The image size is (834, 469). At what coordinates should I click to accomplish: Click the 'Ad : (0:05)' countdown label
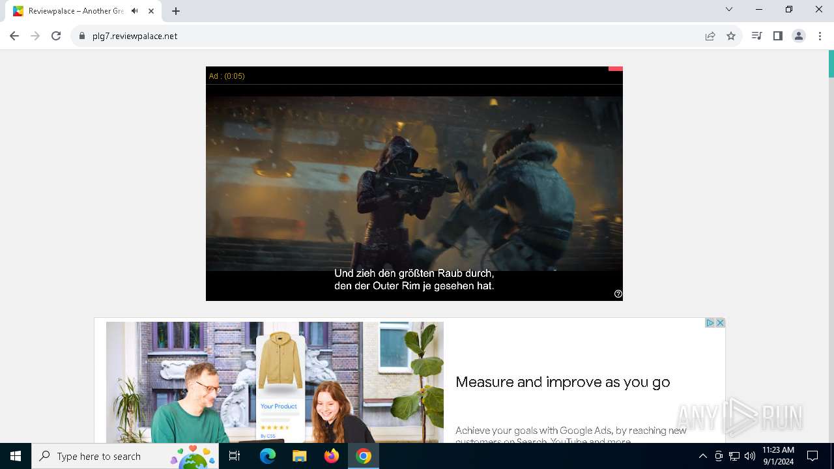pyautogui.click(x=227, y=76)
